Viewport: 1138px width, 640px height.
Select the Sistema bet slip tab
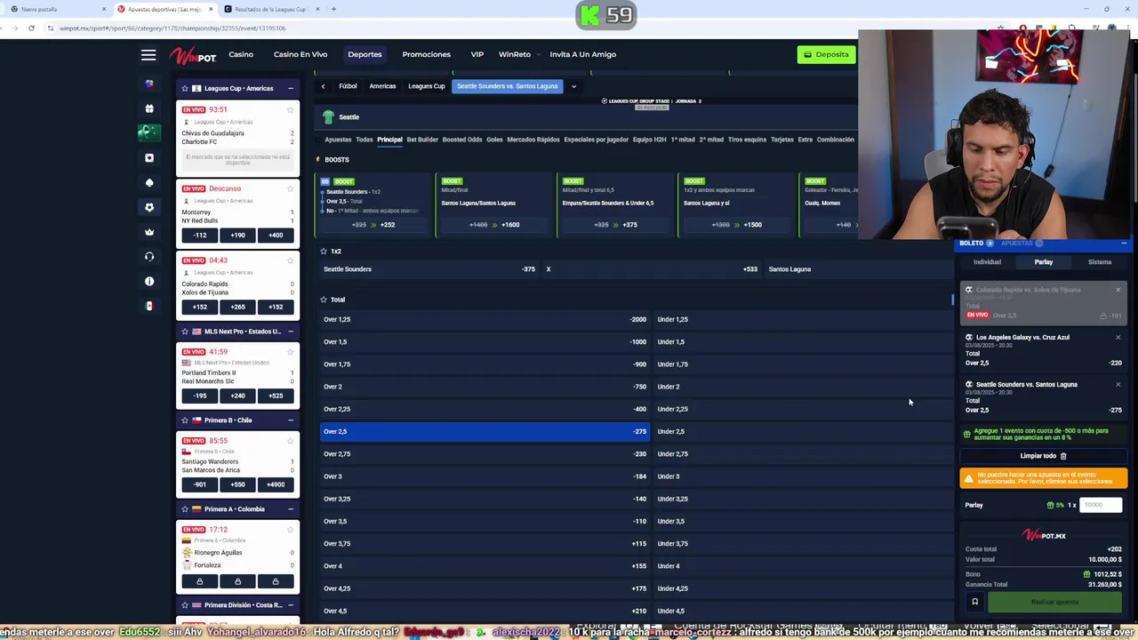(x=1100, y=262)
